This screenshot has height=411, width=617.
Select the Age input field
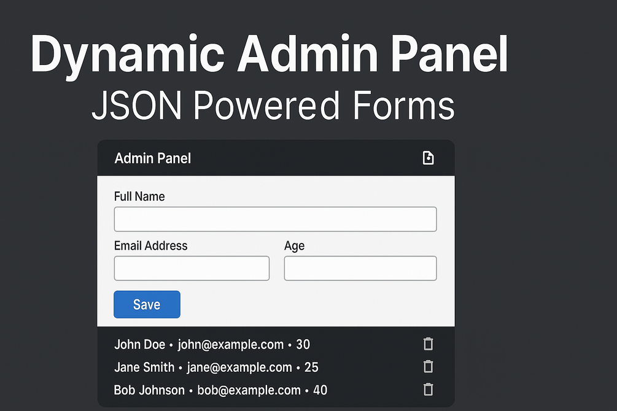pos(360,268)
